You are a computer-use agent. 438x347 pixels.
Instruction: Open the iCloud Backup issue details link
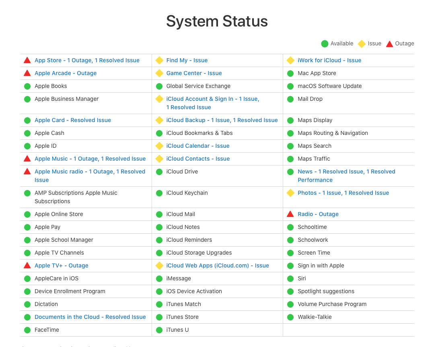pos(222,120)
